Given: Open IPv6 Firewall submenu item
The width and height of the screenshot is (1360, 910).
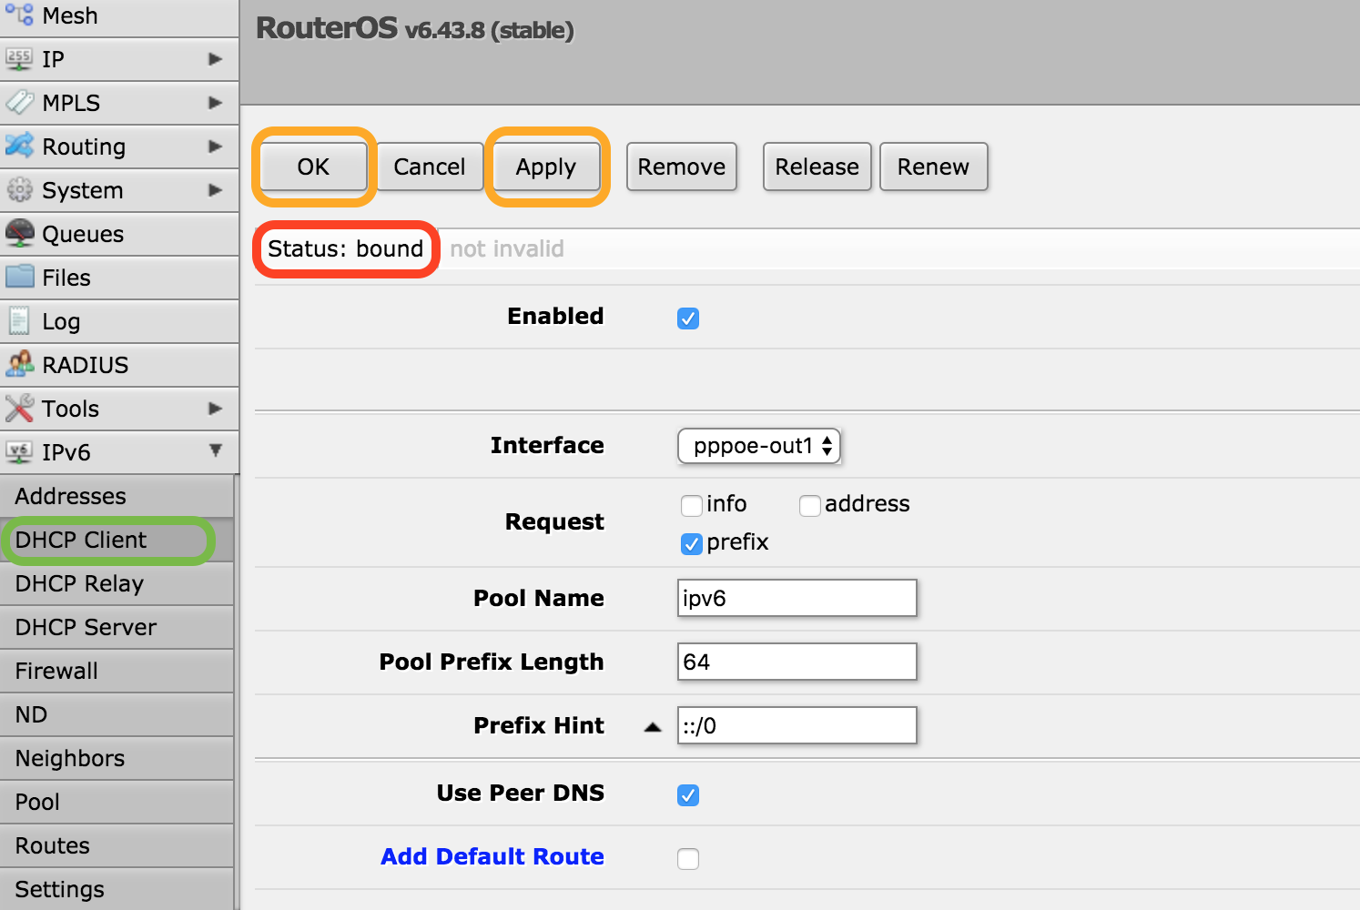Looking at the screenshot, I should [117, 671].
